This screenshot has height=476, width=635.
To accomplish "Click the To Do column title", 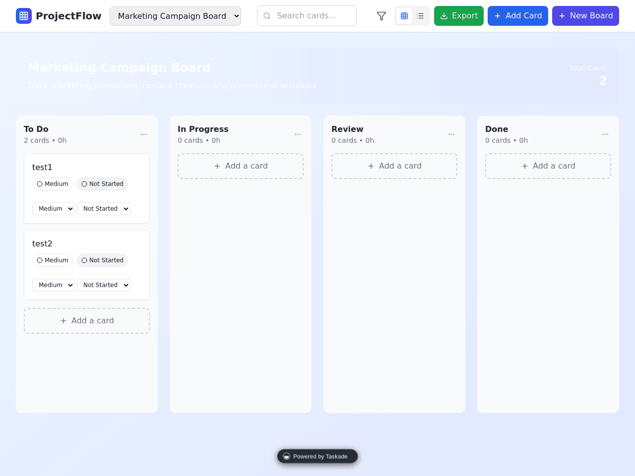I will (36, 129).
